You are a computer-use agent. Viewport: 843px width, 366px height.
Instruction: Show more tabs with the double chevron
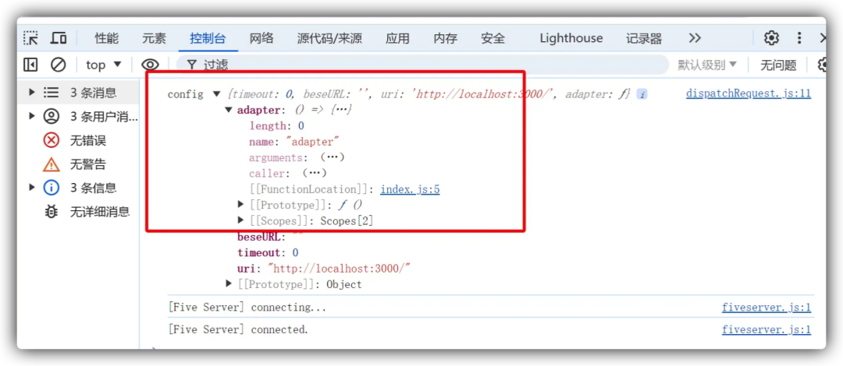pos(695,38)
